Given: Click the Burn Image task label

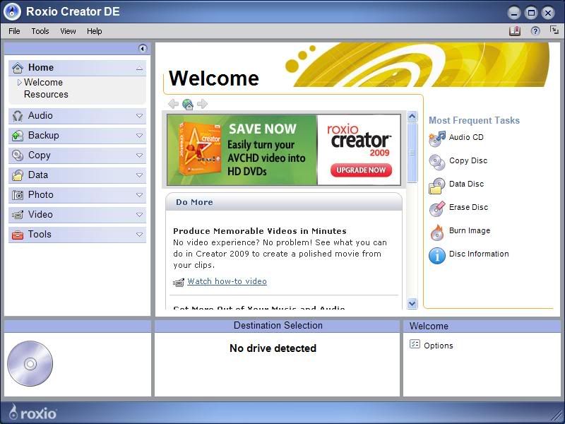Looking at the screenshot, I should pos(470,231).
